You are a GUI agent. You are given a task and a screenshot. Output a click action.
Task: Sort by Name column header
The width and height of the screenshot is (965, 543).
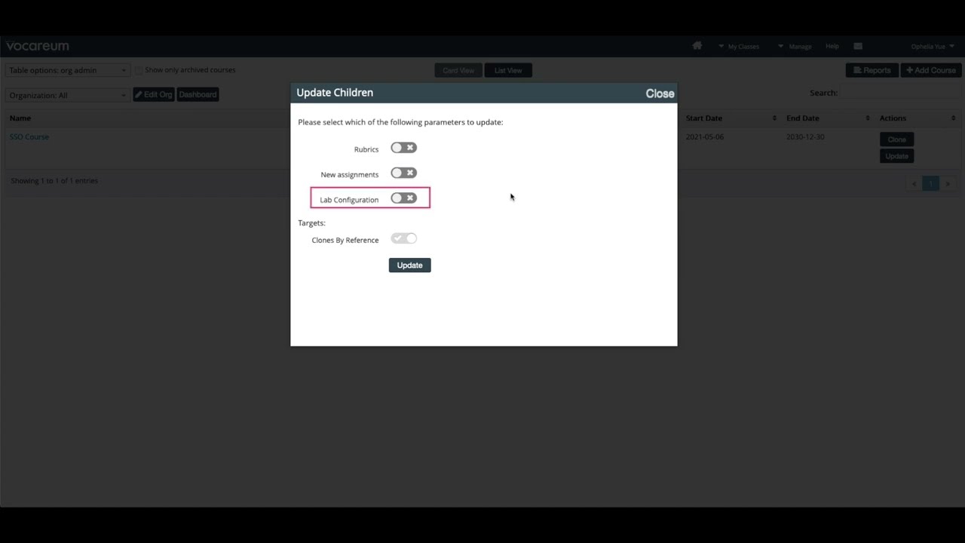(x=20, y=118)
